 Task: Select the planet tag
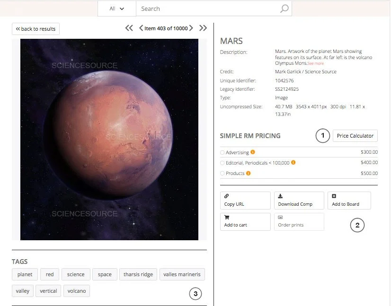coord(25,274)
